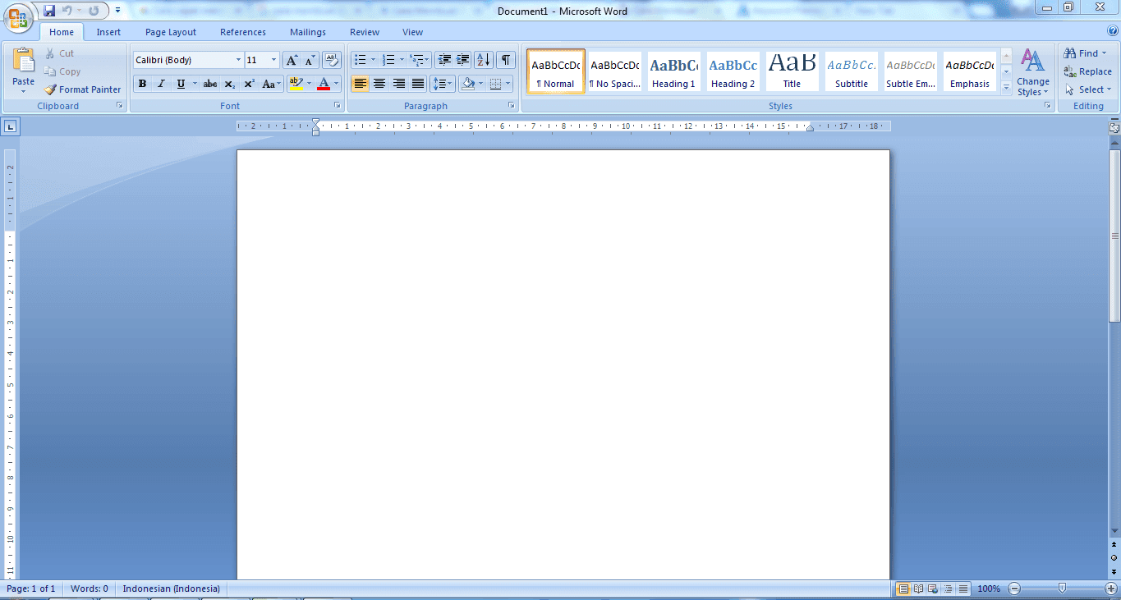
Task: Decrease paragraph indent
Action: 444,60
